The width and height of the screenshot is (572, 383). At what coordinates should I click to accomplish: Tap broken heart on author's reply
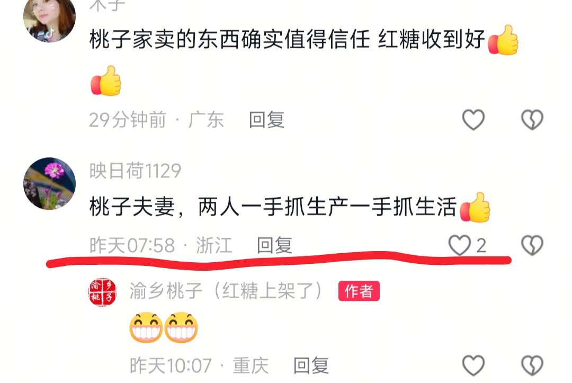click(532, 365)
